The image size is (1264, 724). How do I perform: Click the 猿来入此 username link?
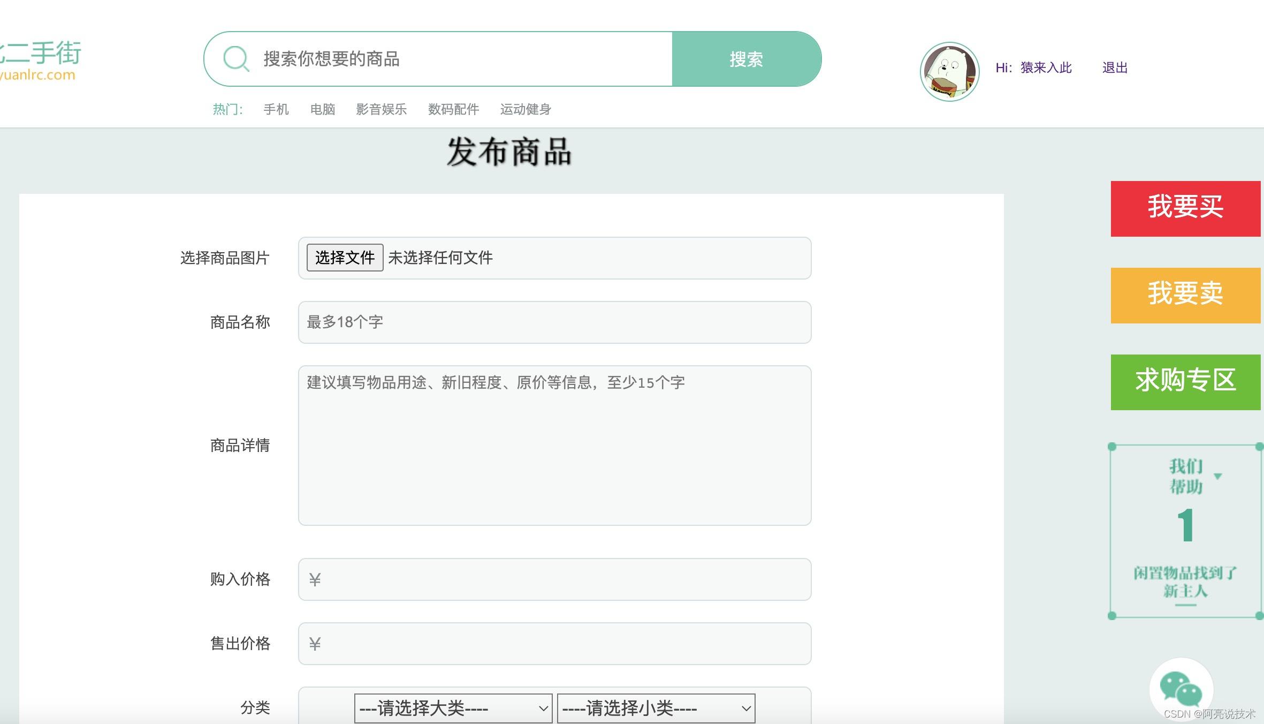(1046, 68)
